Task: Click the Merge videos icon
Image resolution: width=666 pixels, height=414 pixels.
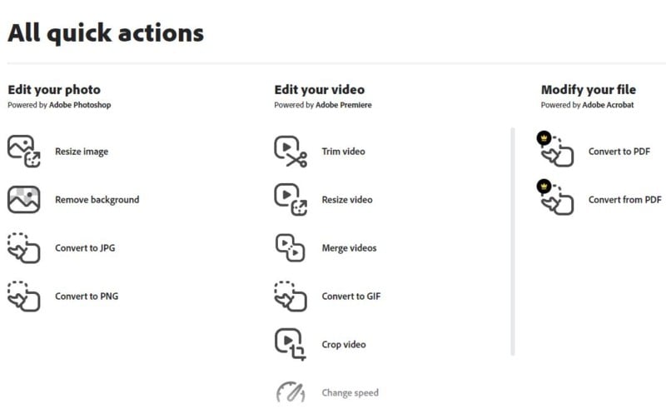Action: tap(291, 248)
